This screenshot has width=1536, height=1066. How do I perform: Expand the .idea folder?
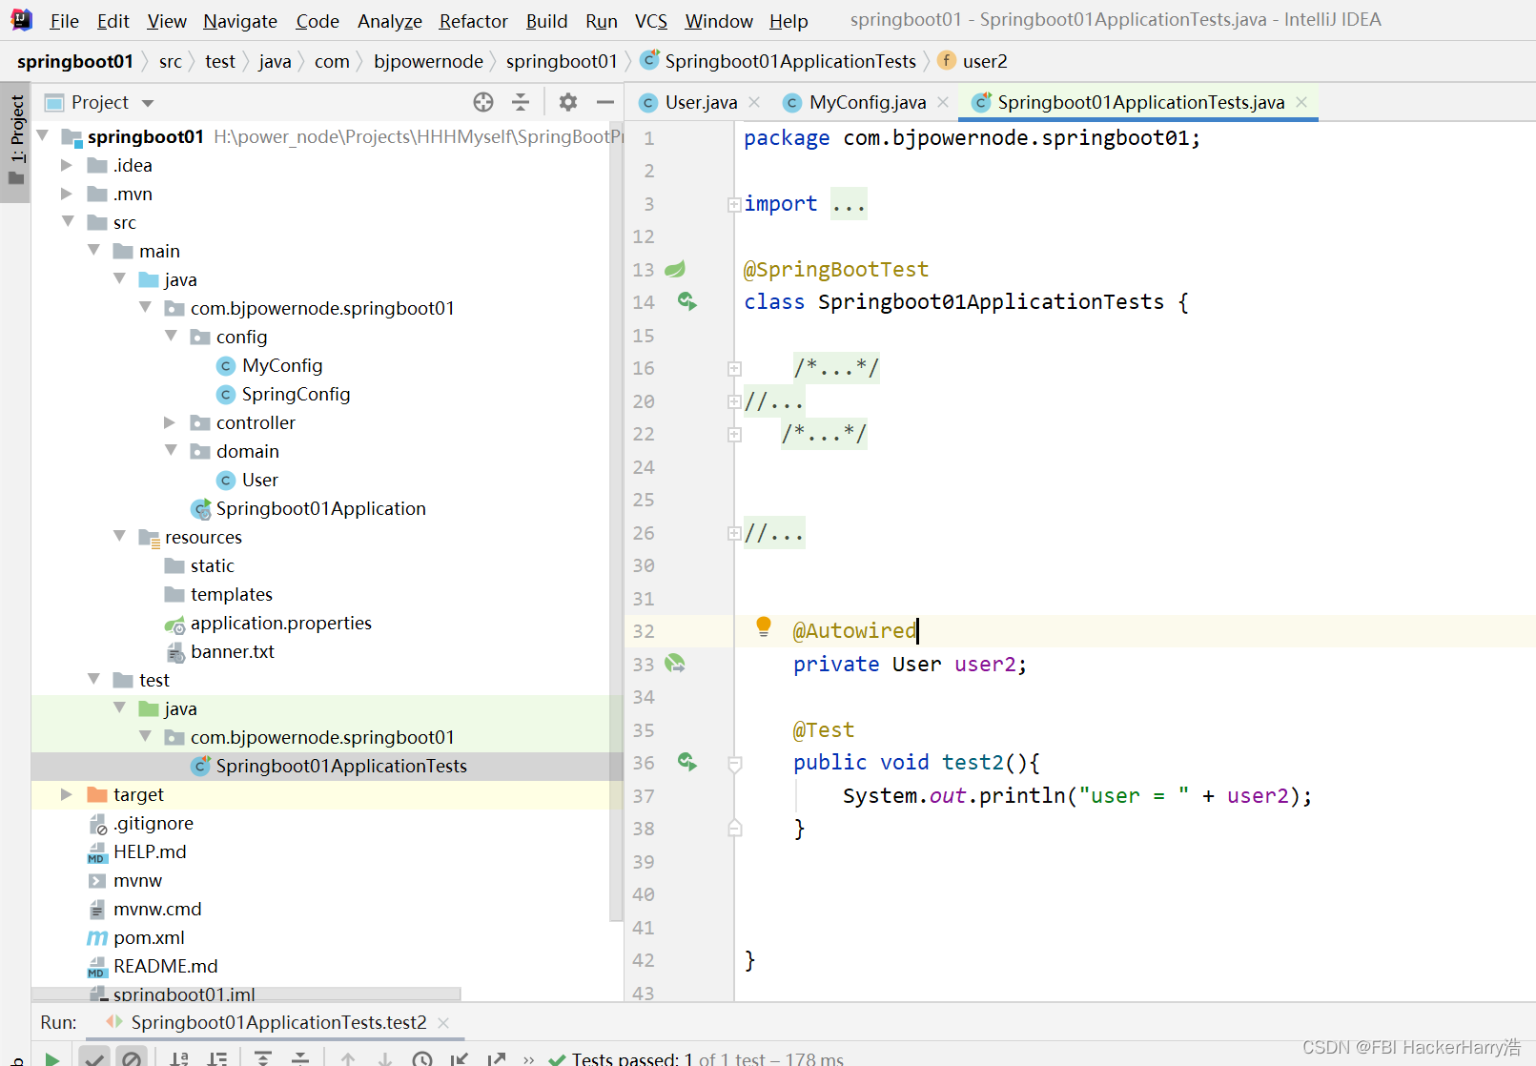pos(67,165)
